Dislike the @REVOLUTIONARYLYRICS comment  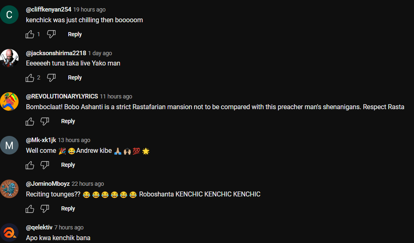pos(44,121)
